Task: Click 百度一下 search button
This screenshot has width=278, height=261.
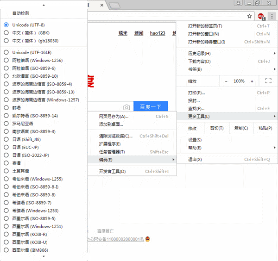Action: click(151, 107)
